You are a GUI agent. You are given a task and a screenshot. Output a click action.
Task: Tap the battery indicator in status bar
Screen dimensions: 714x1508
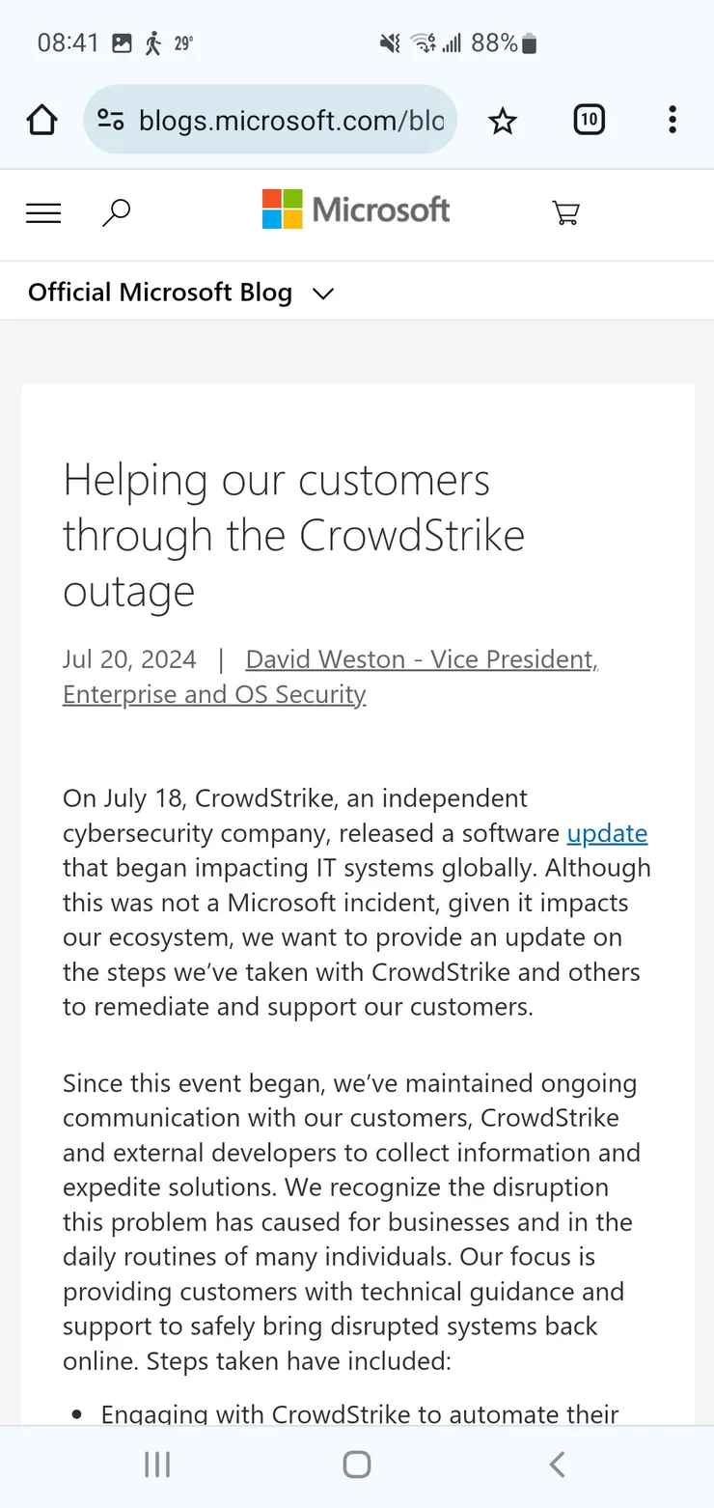point(529,43)
